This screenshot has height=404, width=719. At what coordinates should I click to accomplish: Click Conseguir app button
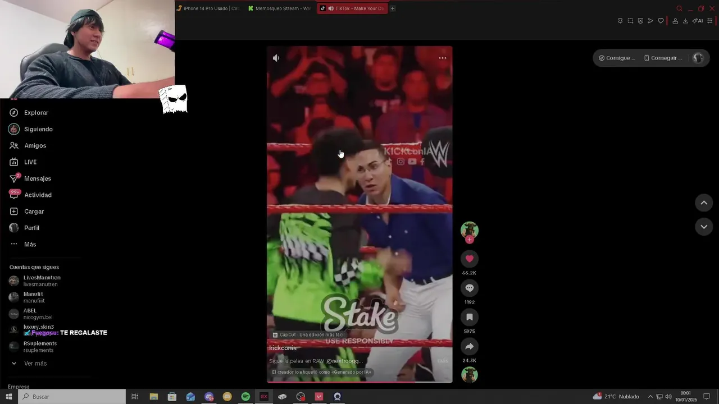tap(663, 58)
